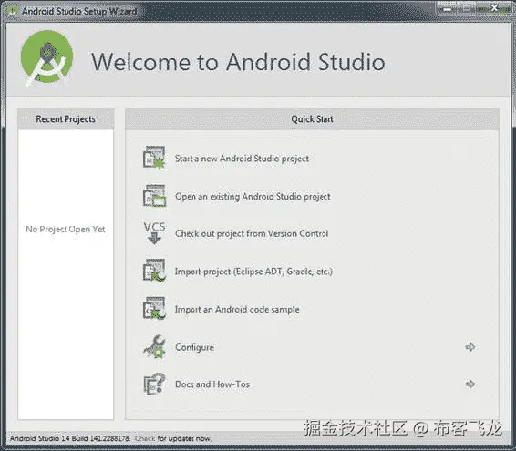The width and height of the screenshot is (516, 451).
Task: Select 'Import an Android code sample'
Action: click(x=237, y=310)
